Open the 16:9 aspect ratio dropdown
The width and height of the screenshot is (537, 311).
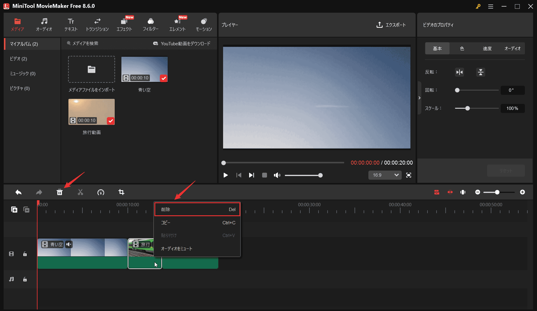coord(385,175)
